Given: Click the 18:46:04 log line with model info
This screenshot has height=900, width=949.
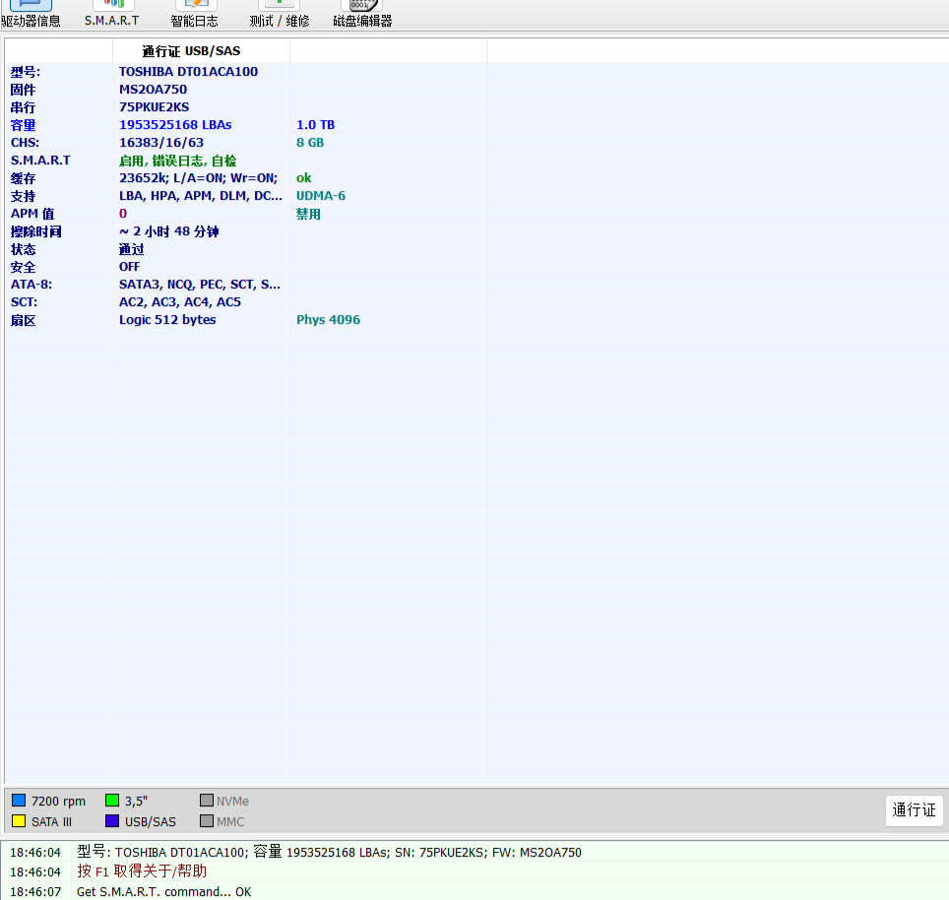Looking at the screenshot, I should click(x=329, y=852).
